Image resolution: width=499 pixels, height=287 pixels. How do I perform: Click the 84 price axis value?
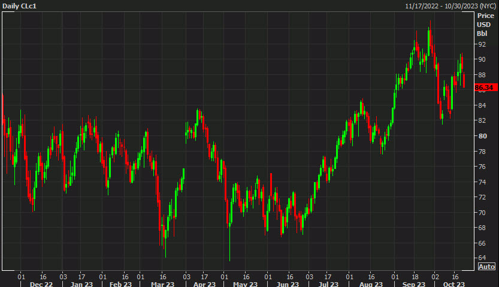[482, 105]
